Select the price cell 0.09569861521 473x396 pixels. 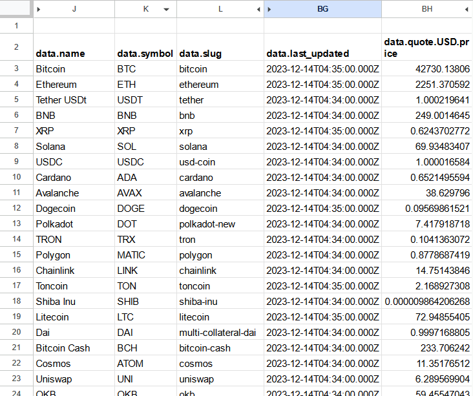click(427, 209)
